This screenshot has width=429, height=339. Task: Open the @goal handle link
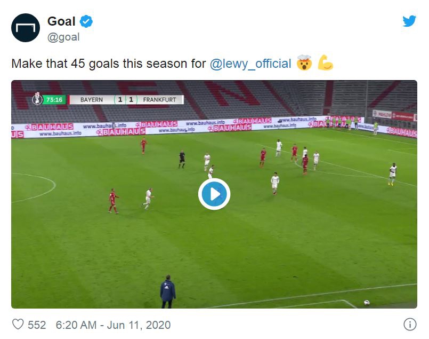click(x=63, y=37)
